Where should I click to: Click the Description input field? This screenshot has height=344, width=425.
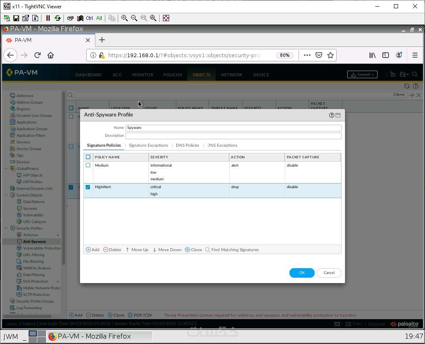[x=233, y=136]
